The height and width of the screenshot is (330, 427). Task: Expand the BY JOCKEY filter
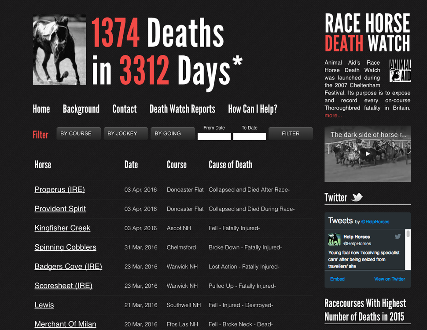(x=126, y=134)
